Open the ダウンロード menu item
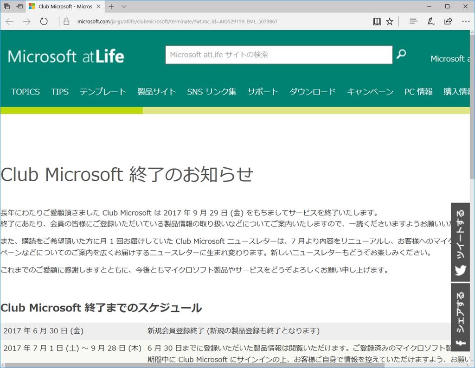 312,92
